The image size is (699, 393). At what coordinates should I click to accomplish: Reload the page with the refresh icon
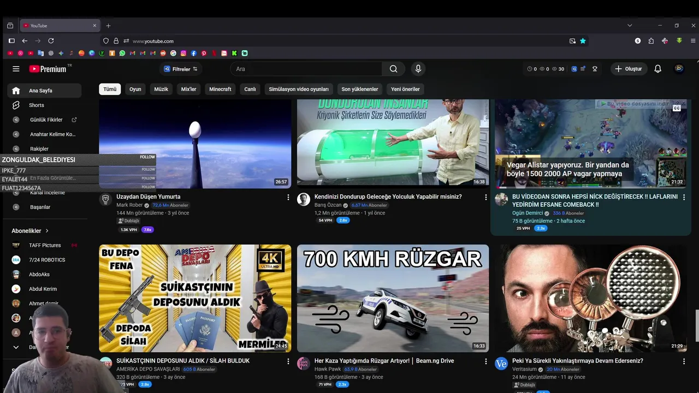(x=51, y=41)
